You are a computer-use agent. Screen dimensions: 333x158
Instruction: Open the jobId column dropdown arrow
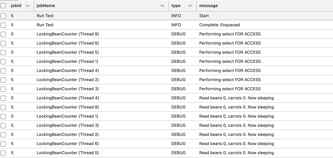(27, 6)
